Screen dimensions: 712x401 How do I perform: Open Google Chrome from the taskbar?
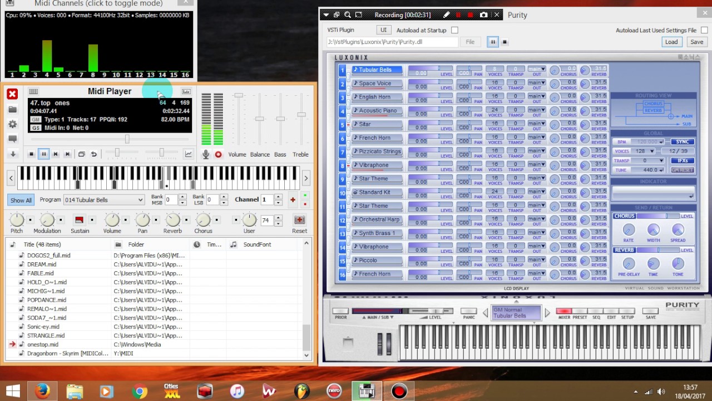(140, 391)
